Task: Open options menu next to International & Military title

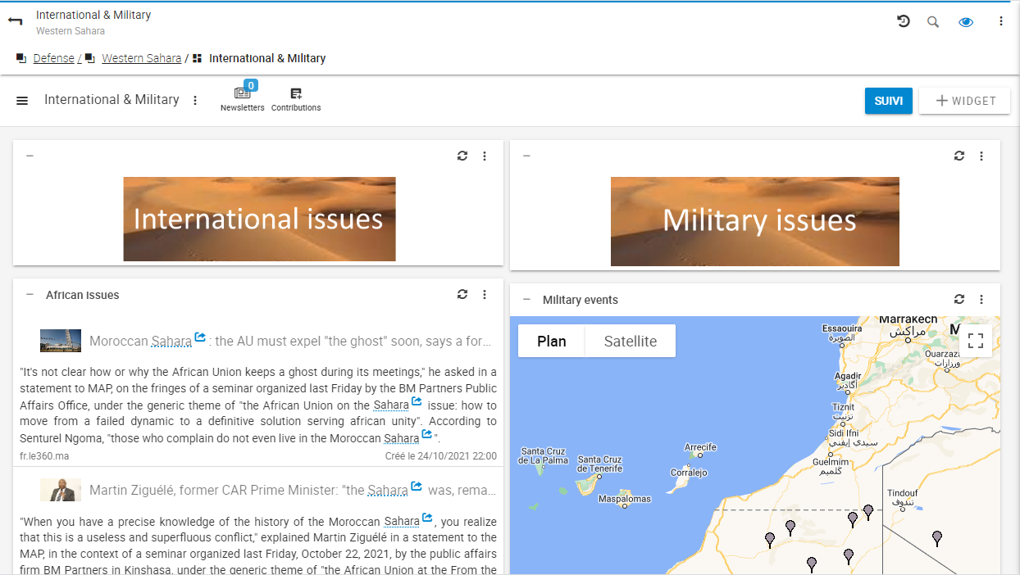Action: tap(195, 100)
